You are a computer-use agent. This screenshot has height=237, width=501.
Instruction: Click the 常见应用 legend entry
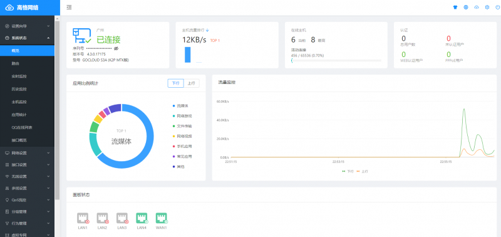point(182,156)
